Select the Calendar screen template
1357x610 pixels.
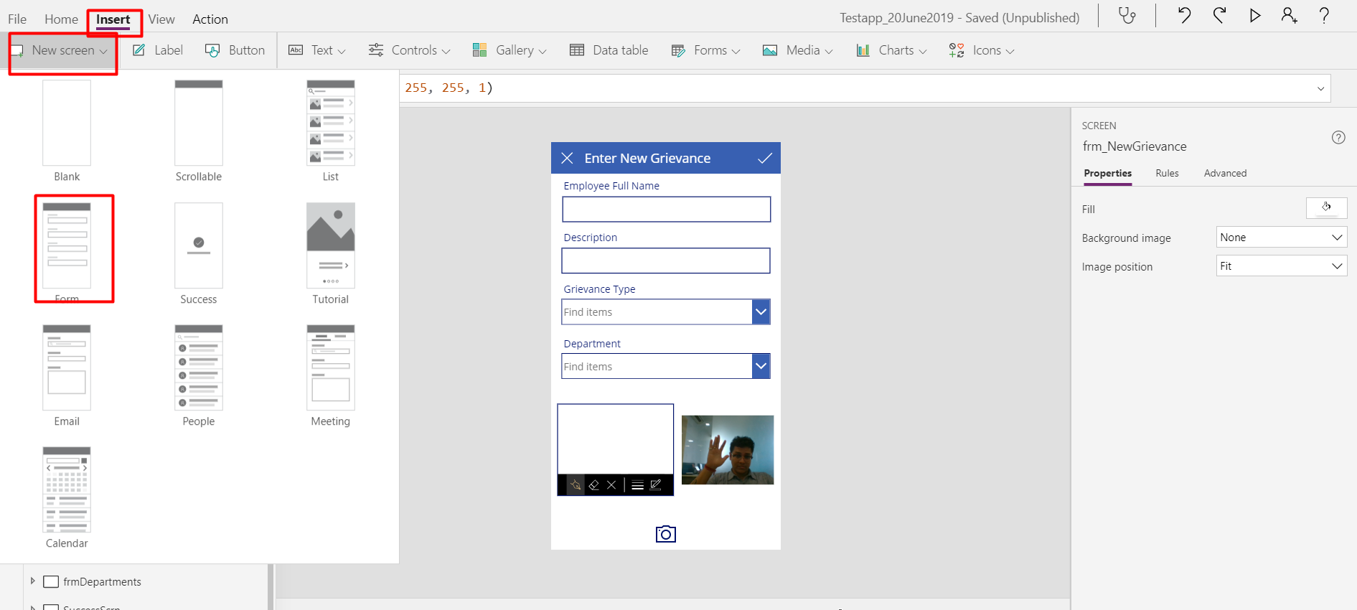click(x=67, y=498)
